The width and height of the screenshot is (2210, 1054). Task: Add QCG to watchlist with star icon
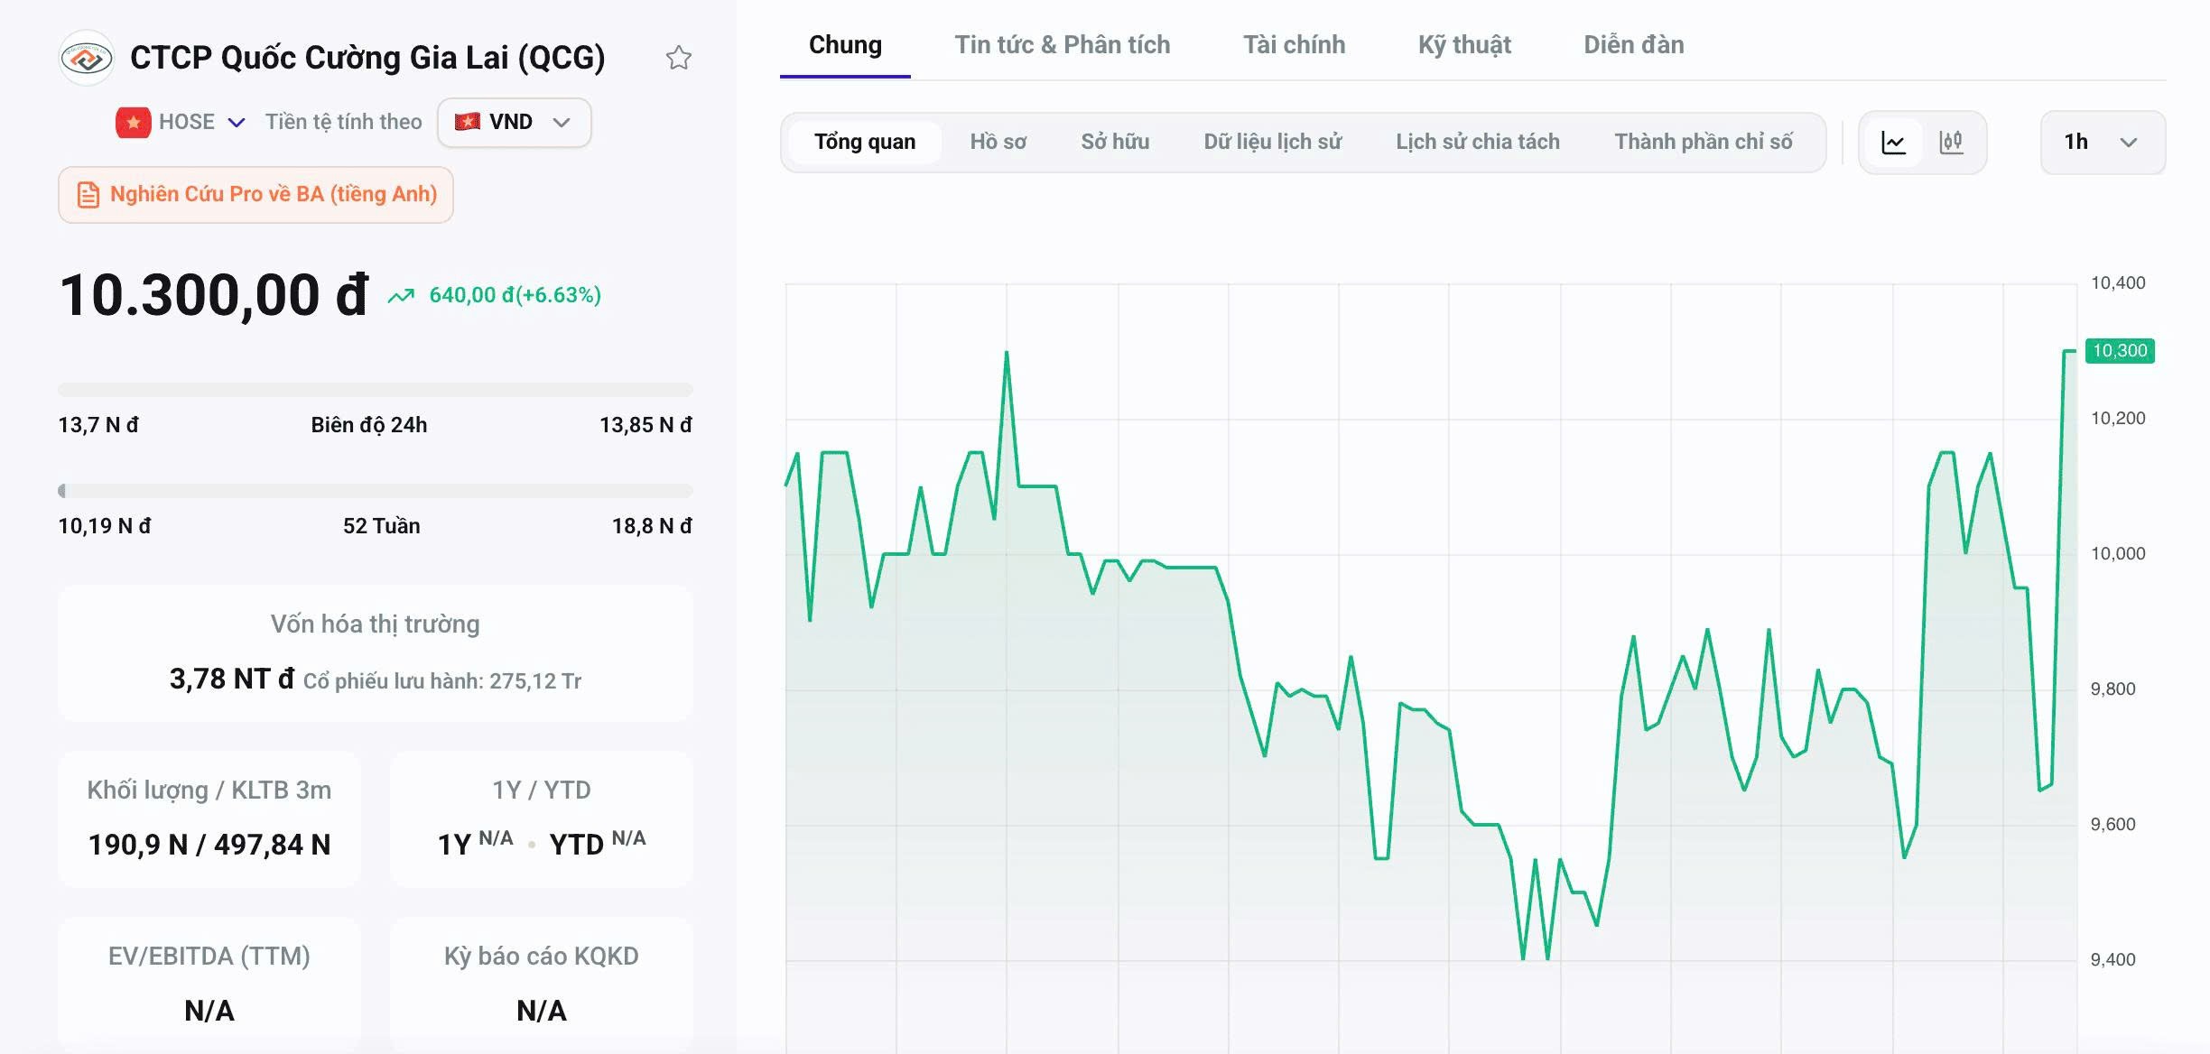[678, 58]
